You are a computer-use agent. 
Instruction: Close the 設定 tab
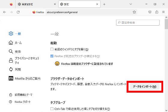tap(97, 4)
